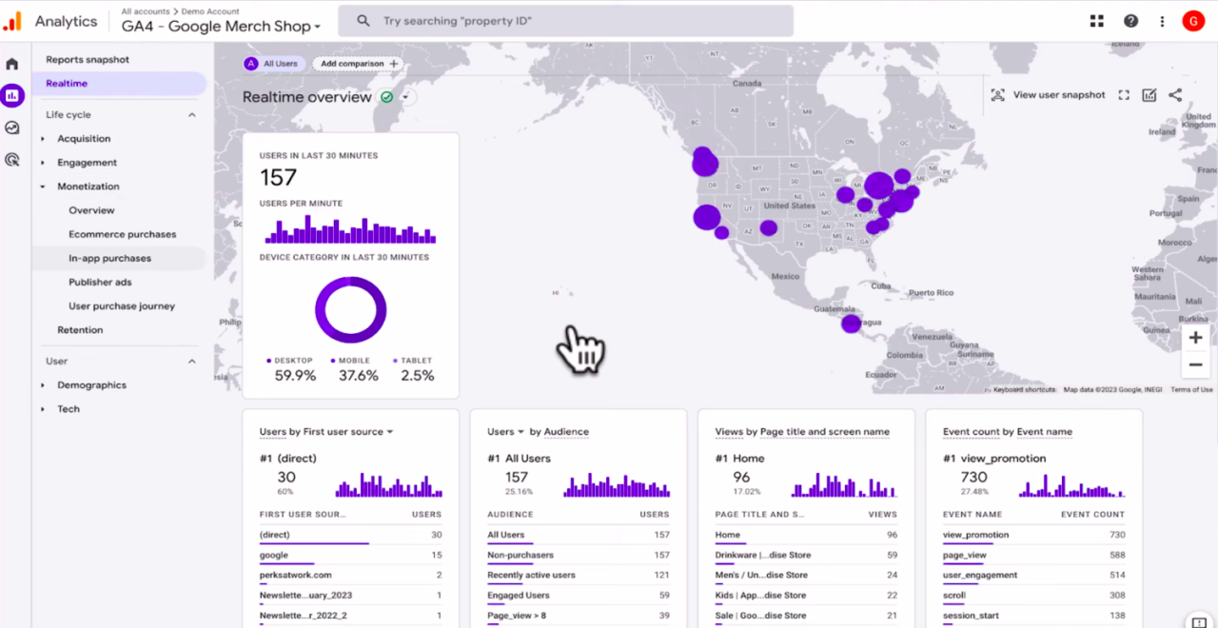The width and height of the screenshot is (1218, 628).
Task: Click the Add comparison button
Action: 357,64
